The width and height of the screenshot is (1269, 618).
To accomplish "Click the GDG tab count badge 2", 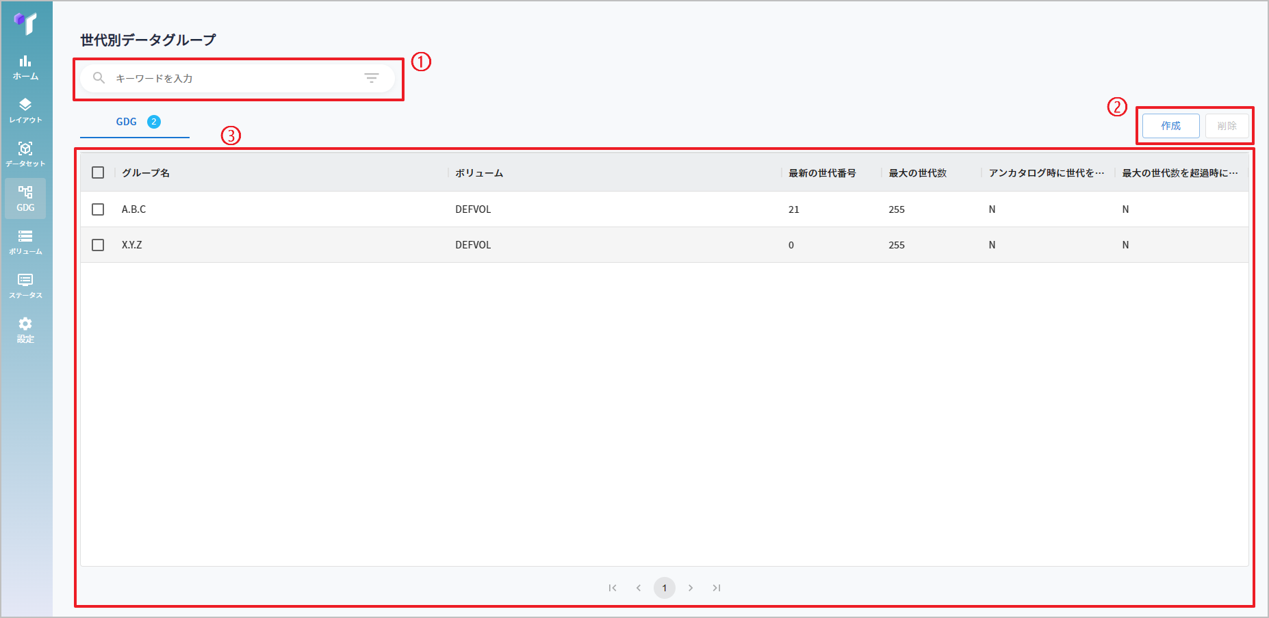I will tap(154, 122).
